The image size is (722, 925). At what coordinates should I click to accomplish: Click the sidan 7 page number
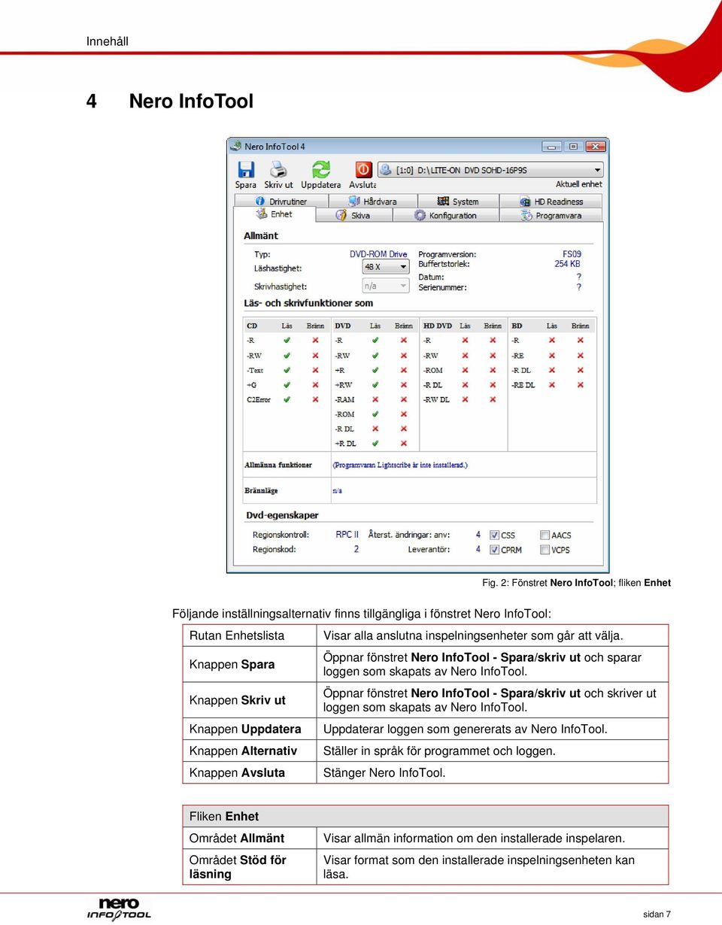[x=657, y=914]
